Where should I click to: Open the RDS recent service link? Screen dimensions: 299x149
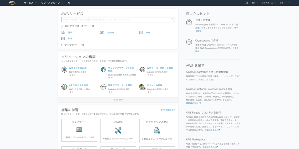(x=148, y=33)
